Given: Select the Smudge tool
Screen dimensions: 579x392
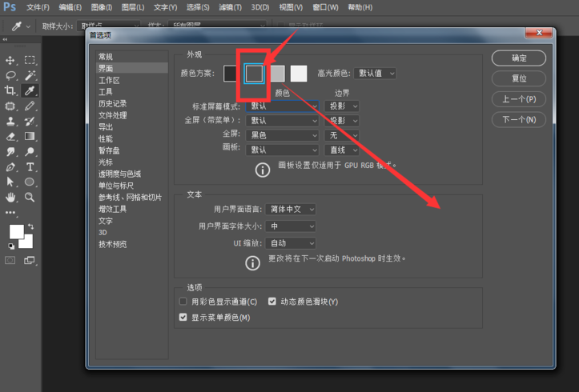Looking at the screenshot, I should coord(10,151).
